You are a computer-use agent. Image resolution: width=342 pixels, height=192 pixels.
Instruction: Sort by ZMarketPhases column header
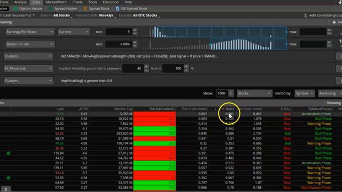(x=320, y=109)
